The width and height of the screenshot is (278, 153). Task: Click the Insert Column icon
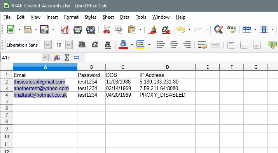pyautogui.click(x=264, y=30)
